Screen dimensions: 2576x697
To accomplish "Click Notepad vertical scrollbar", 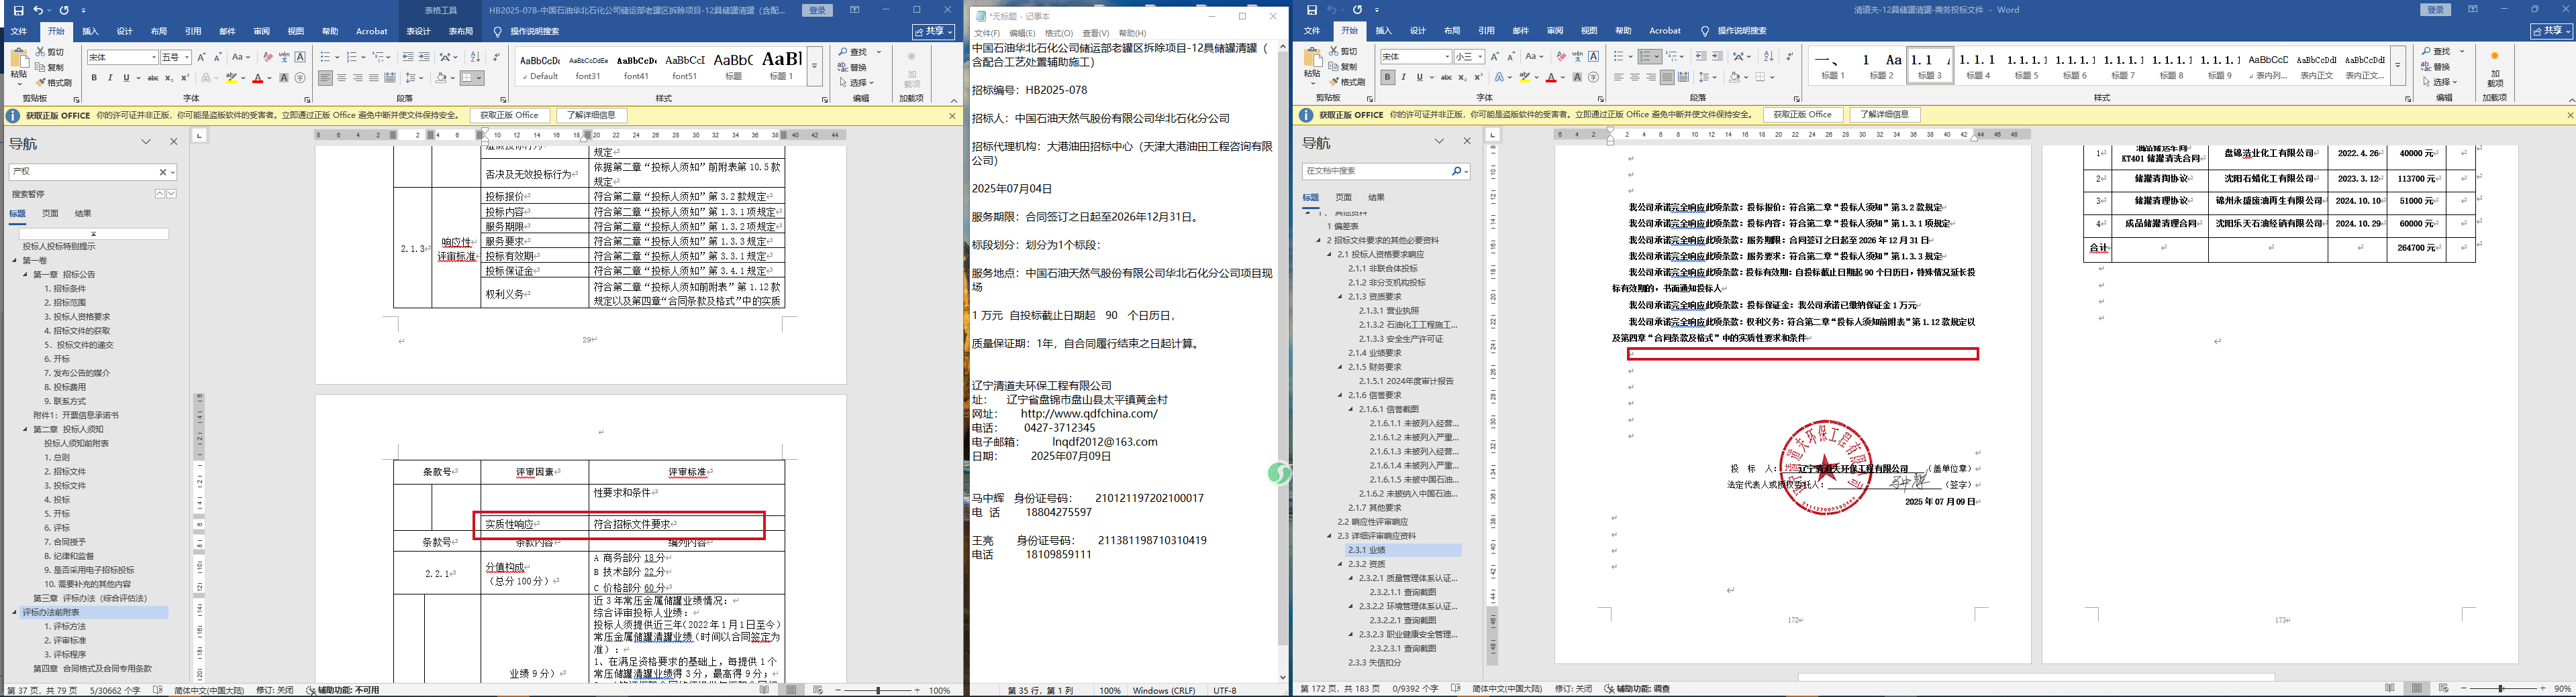I will click(x=1283, y=363).
